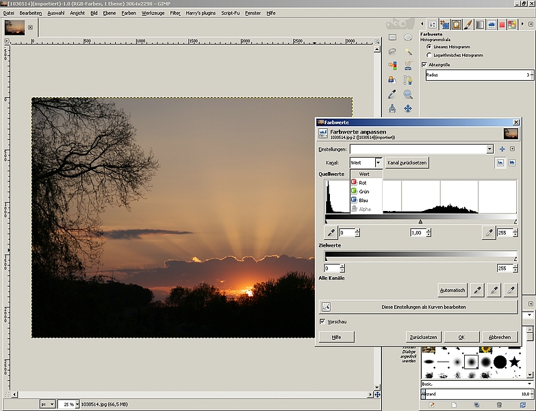This screenshot has height=411, width=536.
Task: Click the Automatisch button
Action: coord(452,290)
